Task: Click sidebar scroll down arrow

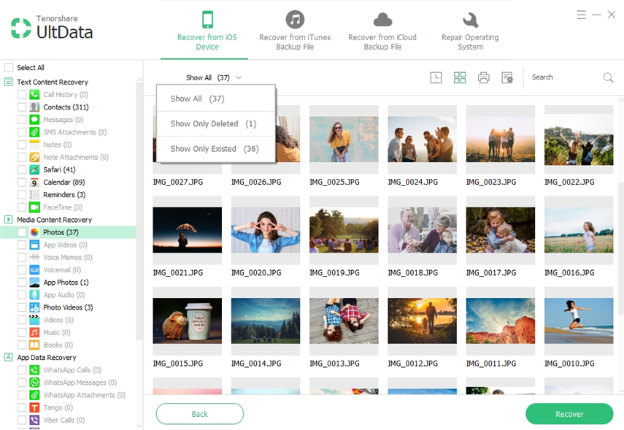Action: pos(139,426)
